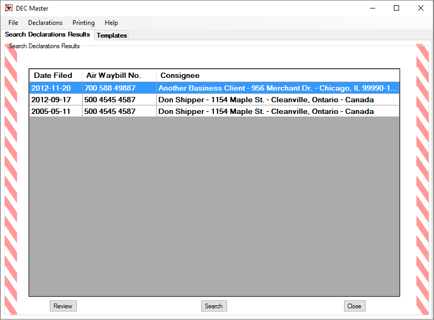The image size is (434, 320).
Task: Click the Search button
Action: click(214, 306)
